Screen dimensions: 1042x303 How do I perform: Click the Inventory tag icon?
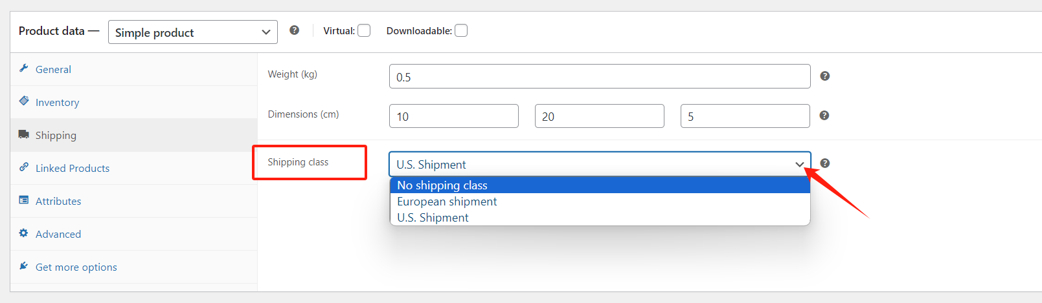(24, 101)
